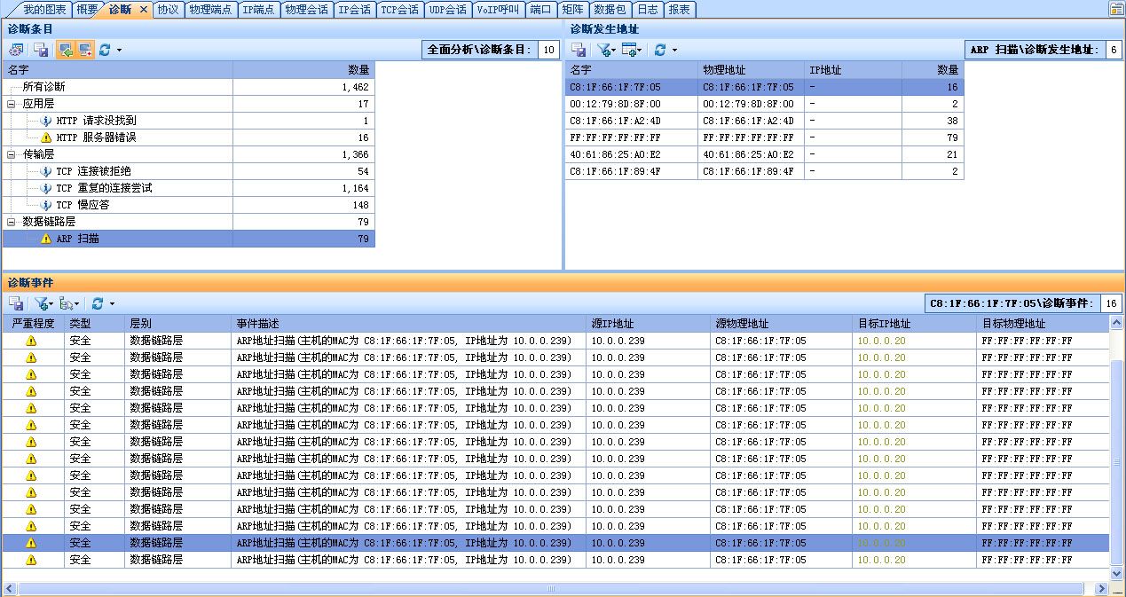Click the save/export icon in 诊断条目 panel
Viewport: 1126px width, 597px height.
(39, 49)
